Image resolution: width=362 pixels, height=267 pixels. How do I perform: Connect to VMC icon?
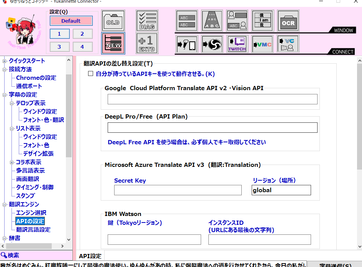(x=262, y=44)
